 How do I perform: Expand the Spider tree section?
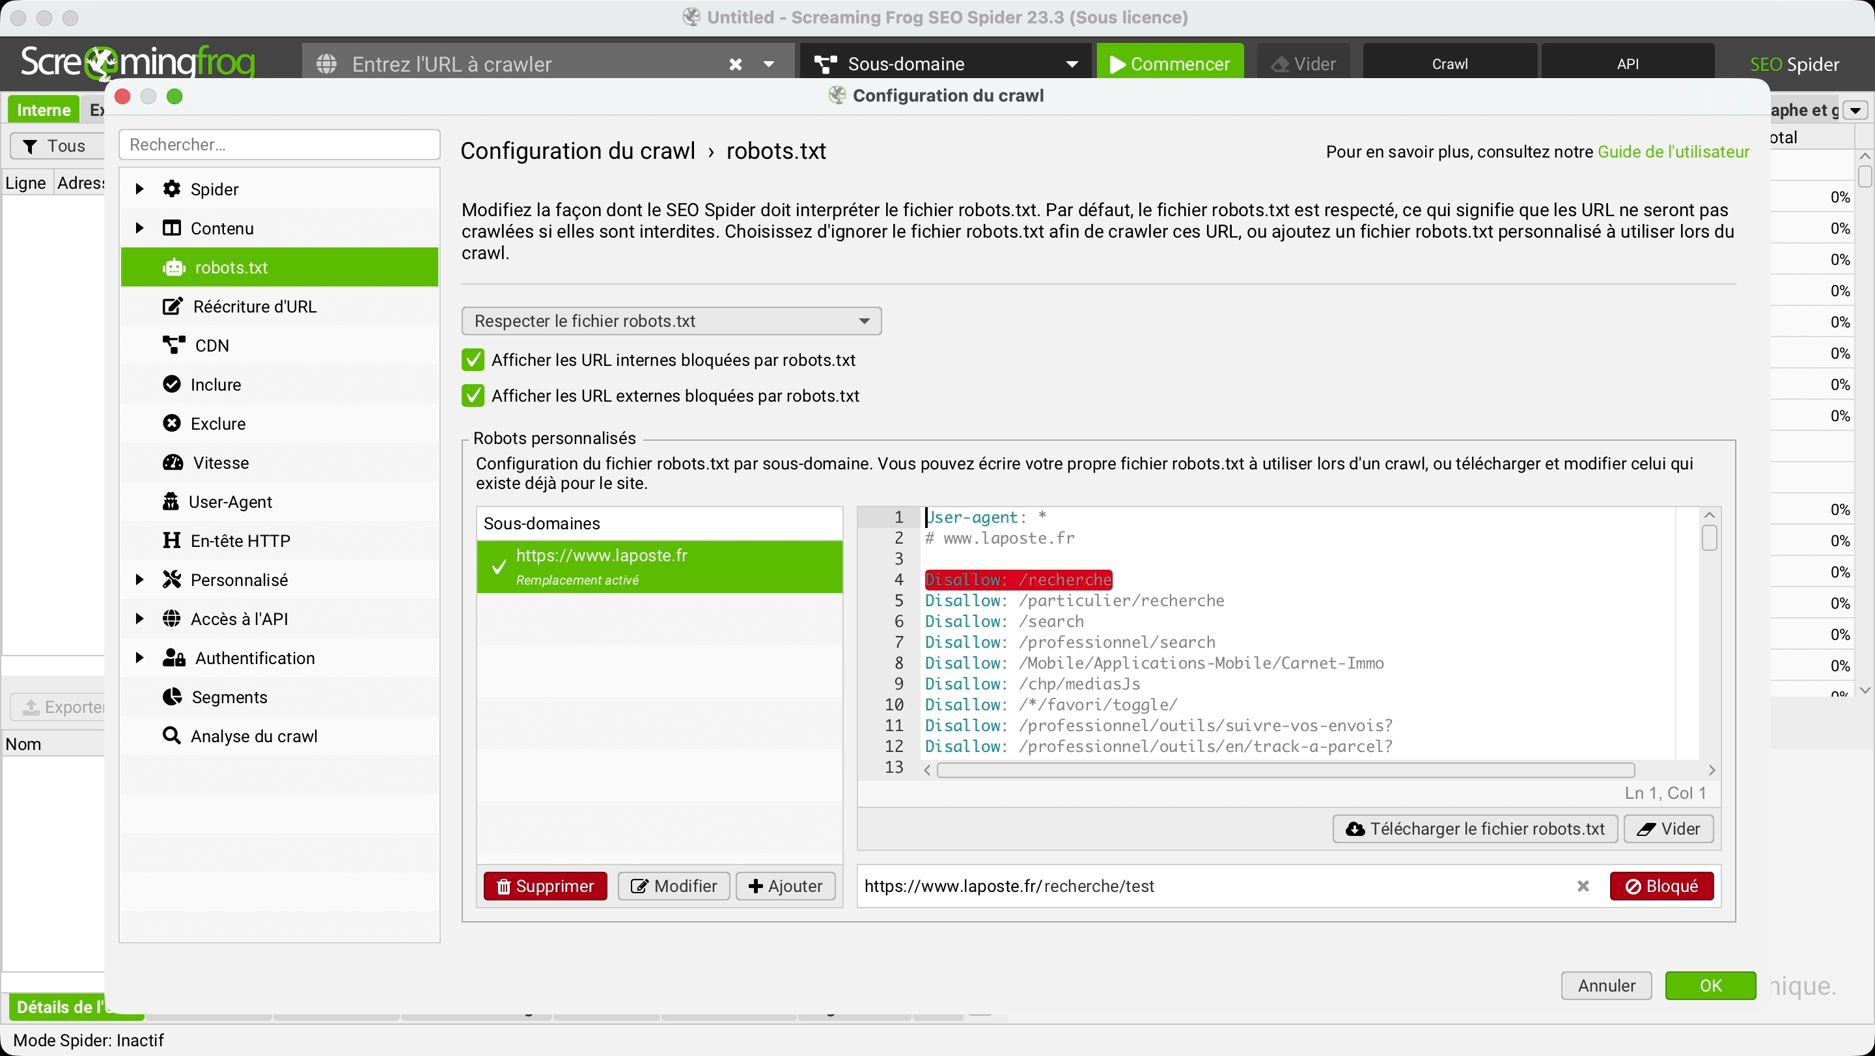point(139,189)
